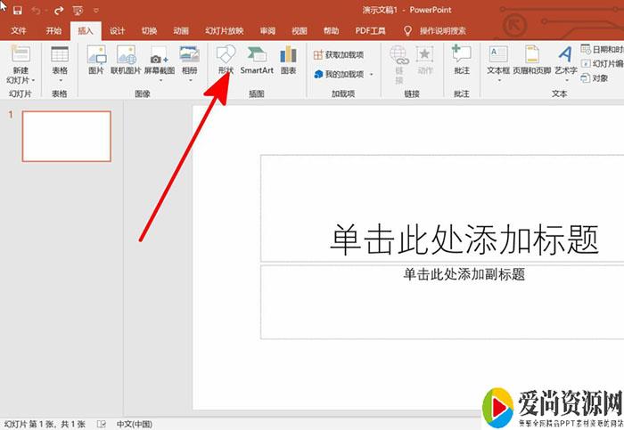Screen dimensions: 624x430
Task: Click the Screenshot (屏幕截图) icon
Action: [159, 59]
